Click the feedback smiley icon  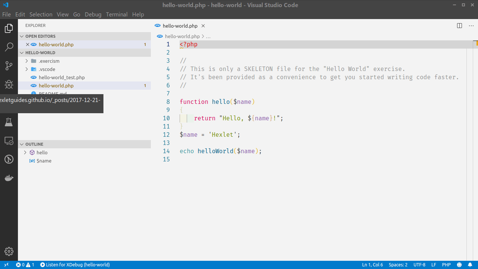tap(459, 265)
